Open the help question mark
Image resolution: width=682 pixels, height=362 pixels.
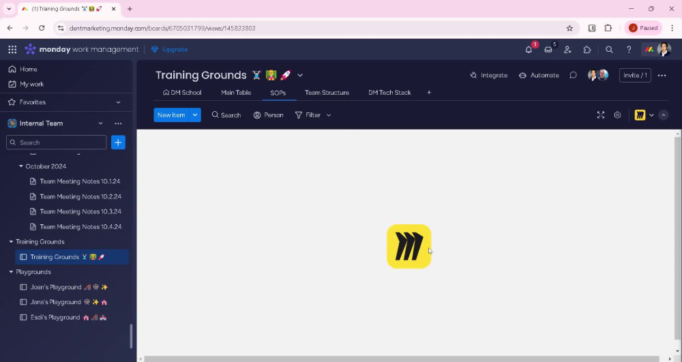(x=629, y=50)
